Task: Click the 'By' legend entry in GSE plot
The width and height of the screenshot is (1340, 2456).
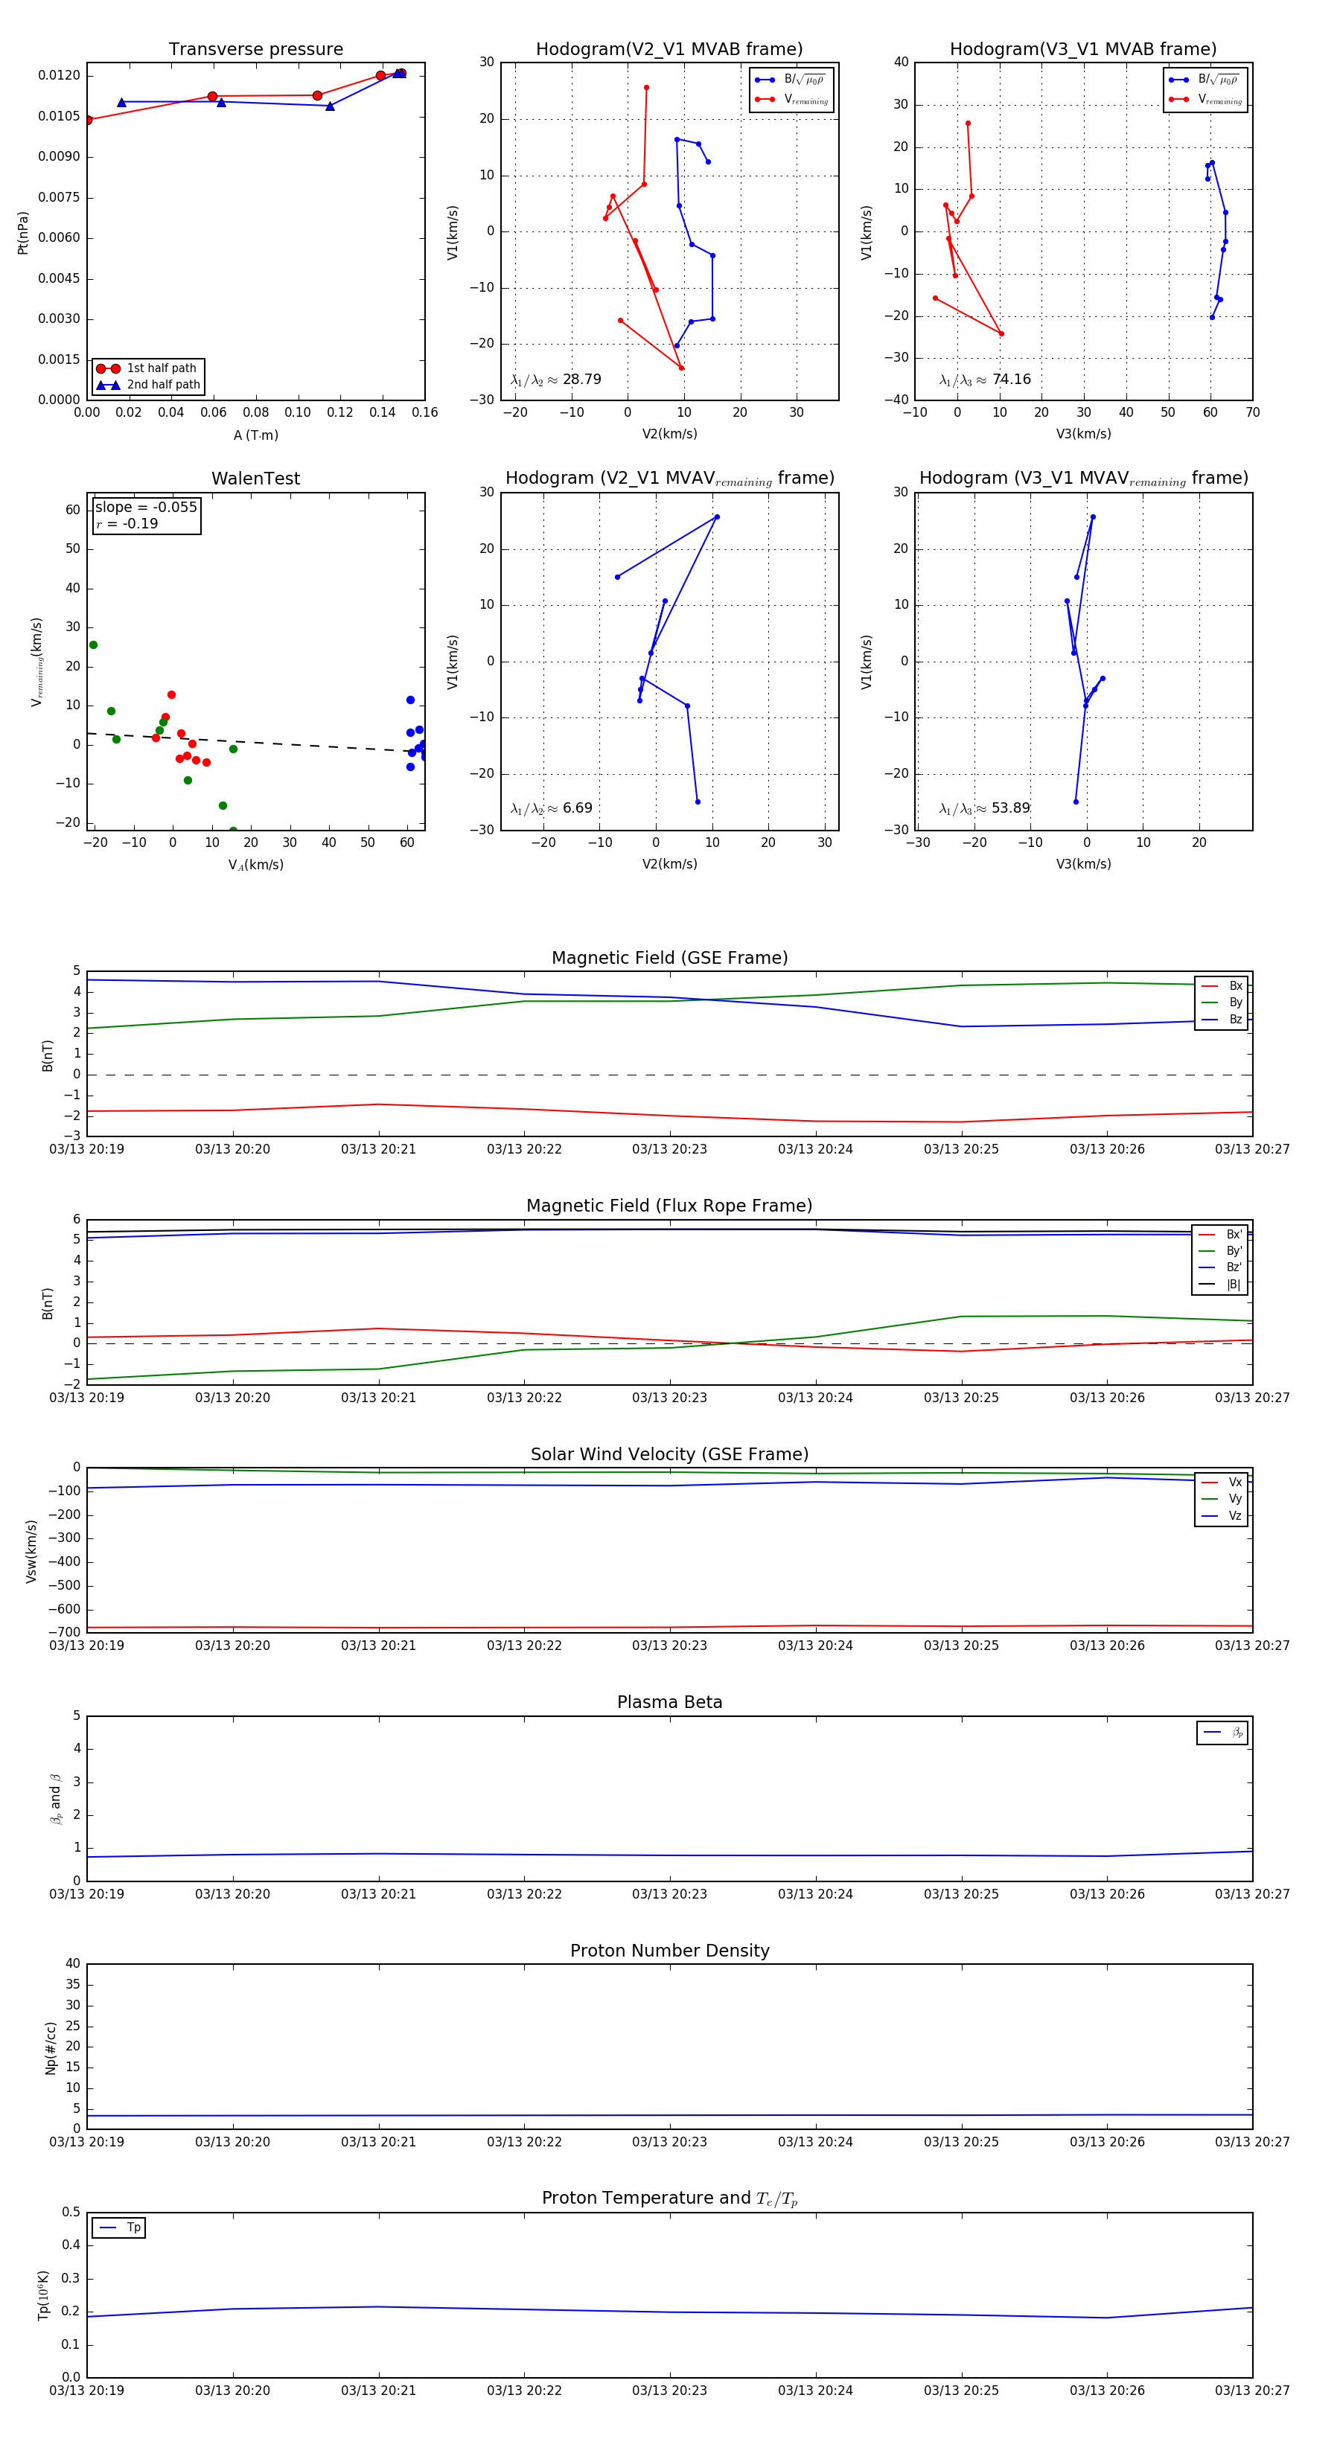Action: [x=1222, y=1002]
